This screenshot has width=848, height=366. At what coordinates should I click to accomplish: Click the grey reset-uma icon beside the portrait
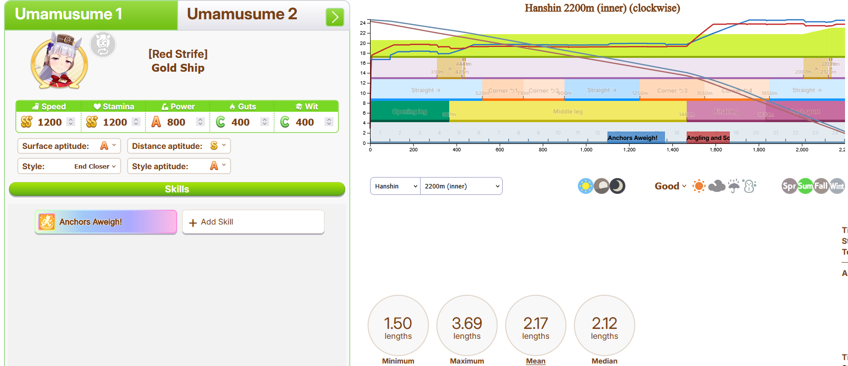[103, 45]
